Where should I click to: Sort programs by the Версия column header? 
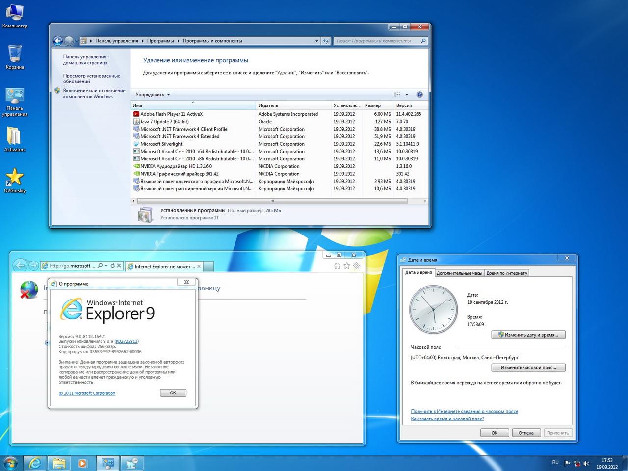tap(411, 105)
